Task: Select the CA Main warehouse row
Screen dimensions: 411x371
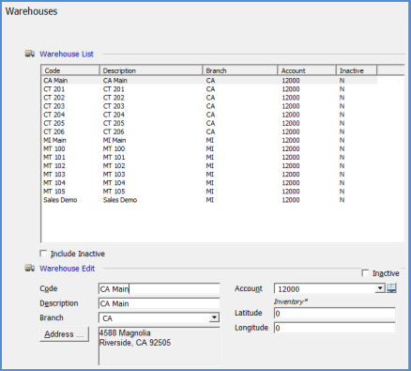Action: pyautogui.click(x=209, y=81)
